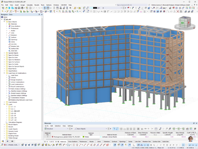Set view in Z direction with the Z axis icon

coord(193,8)
